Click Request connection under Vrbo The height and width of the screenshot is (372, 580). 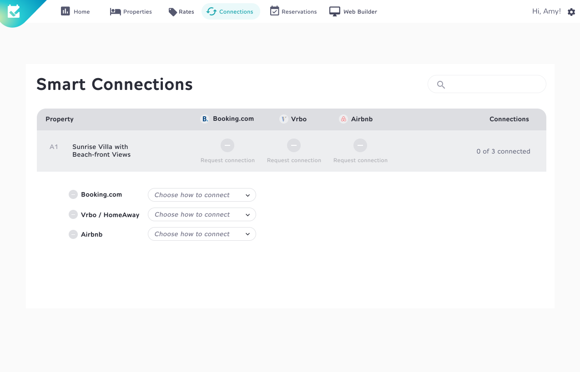pyautogui.click(x=294, y=160)
